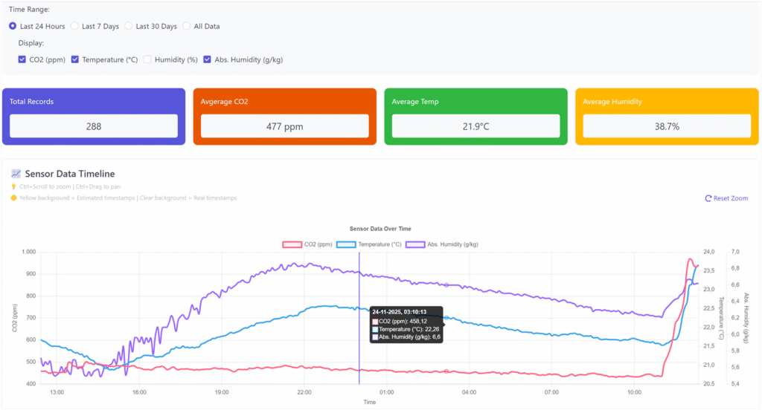The image size is (762, 410).
Task: Click the Total Records value 288
Action: point(94,126)
